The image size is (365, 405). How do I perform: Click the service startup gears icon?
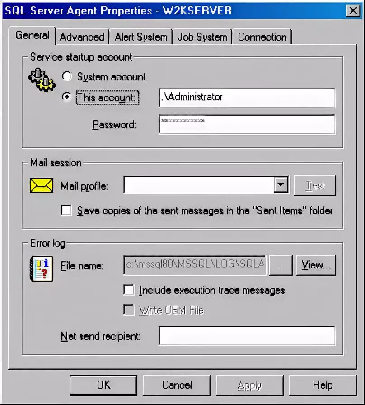(42, 80)
